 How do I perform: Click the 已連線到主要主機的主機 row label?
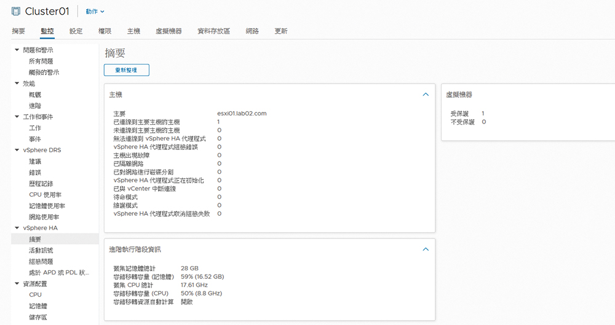(146, 122)
